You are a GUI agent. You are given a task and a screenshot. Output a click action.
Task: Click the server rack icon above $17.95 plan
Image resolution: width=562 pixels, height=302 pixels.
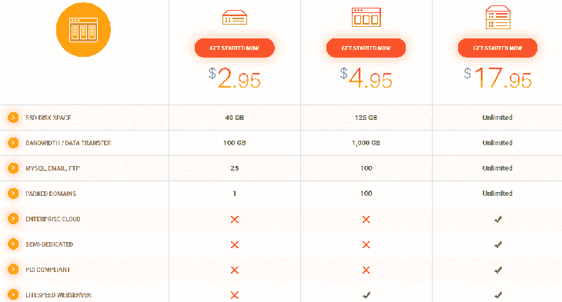point(498,17)
